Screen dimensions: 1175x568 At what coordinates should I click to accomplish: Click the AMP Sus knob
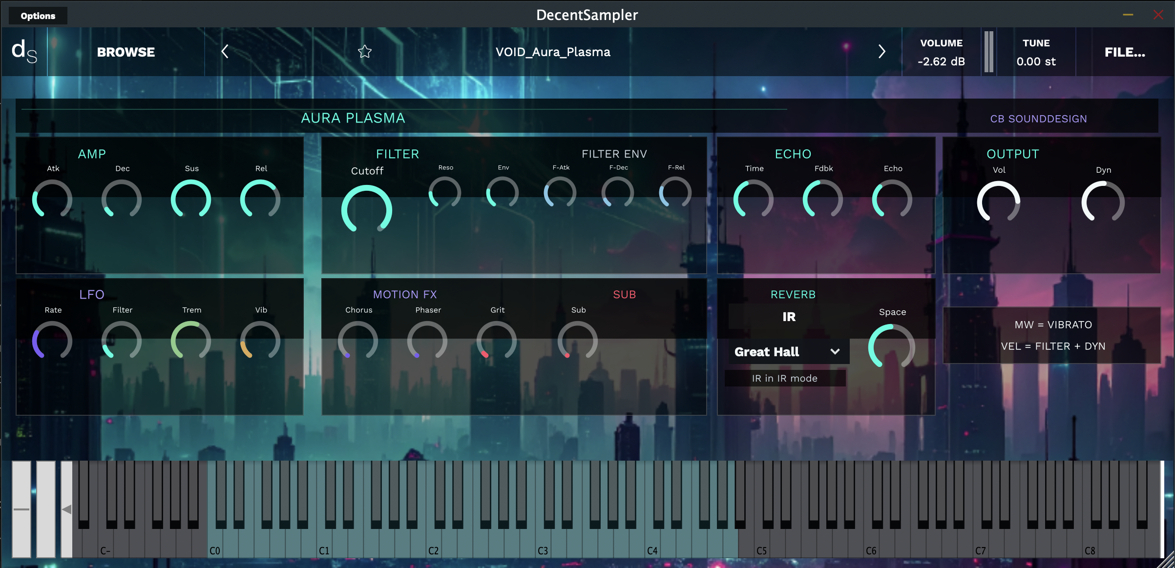(x=191, y=199)
